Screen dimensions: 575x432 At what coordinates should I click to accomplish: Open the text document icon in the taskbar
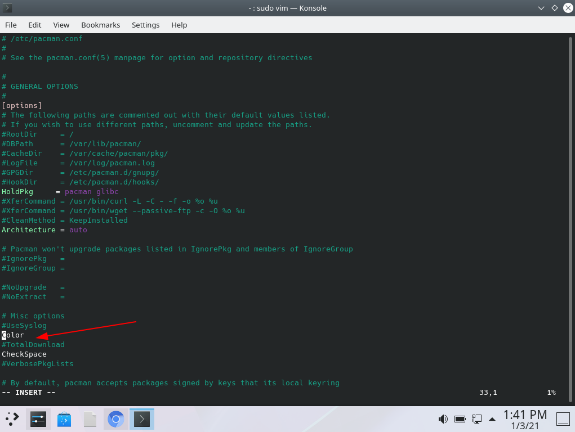89,418
